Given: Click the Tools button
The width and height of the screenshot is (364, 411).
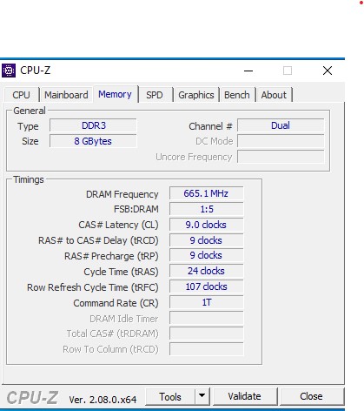Looking at the screenshot, I should 170,396.
